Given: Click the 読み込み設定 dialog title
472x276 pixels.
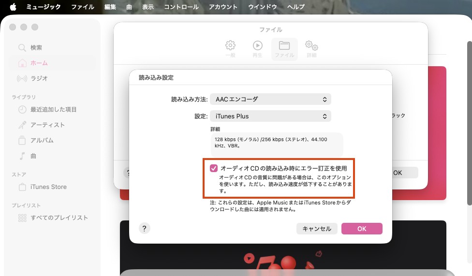Looking at the screenshot, I should [x=156, y=78].
